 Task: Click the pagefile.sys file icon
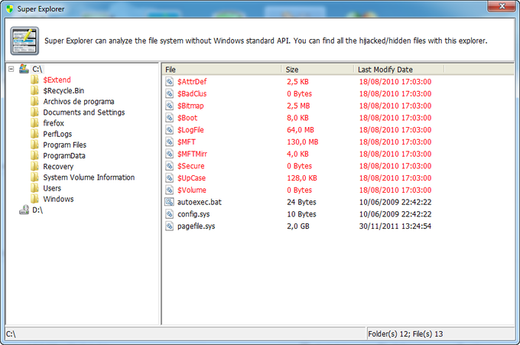click(170, 226)
